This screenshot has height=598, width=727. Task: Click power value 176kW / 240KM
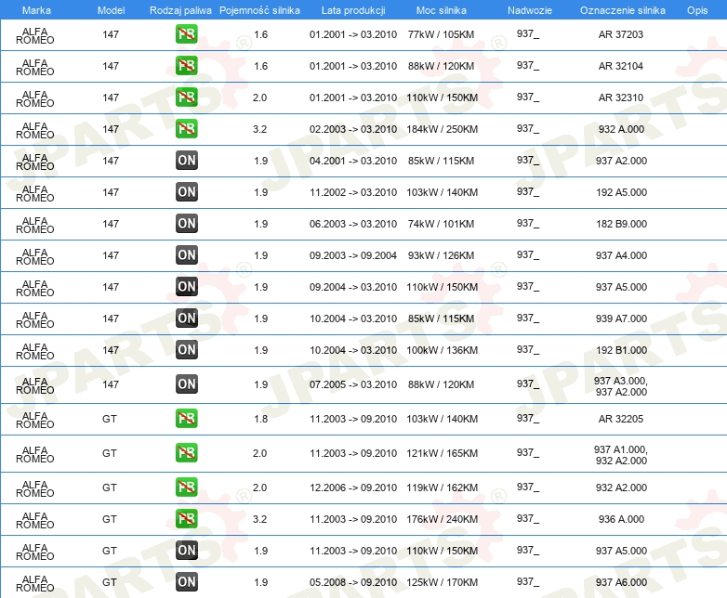(x=442, y=519)
